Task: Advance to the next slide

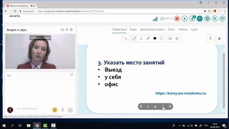Action: tap(163, 106)
